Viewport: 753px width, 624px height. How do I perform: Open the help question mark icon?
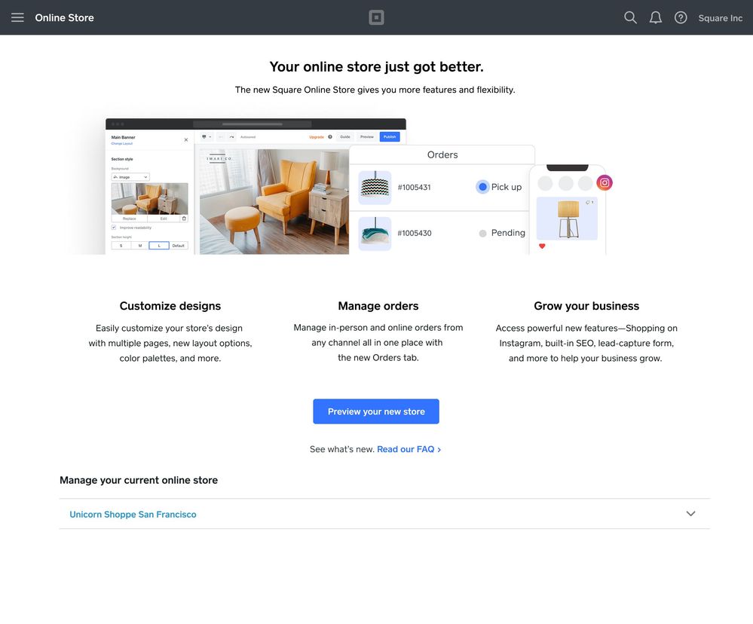click(x=681, y=17)
